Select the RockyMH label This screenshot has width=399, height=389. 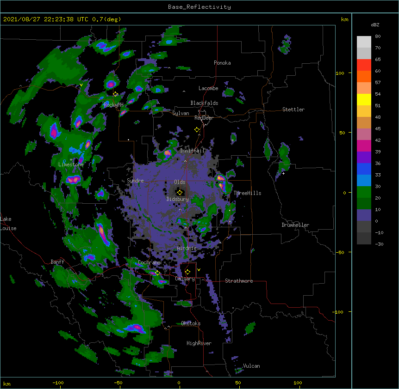coord(113,105)
